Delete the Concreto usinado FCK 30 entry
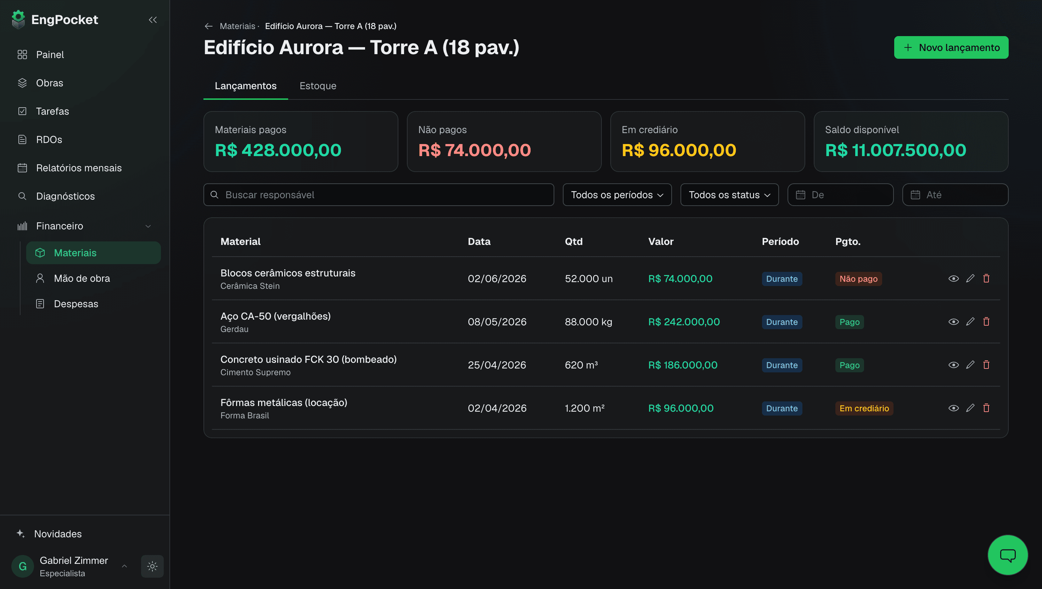This screenshot has height=589, width=1042. click(x=986, y=365)
